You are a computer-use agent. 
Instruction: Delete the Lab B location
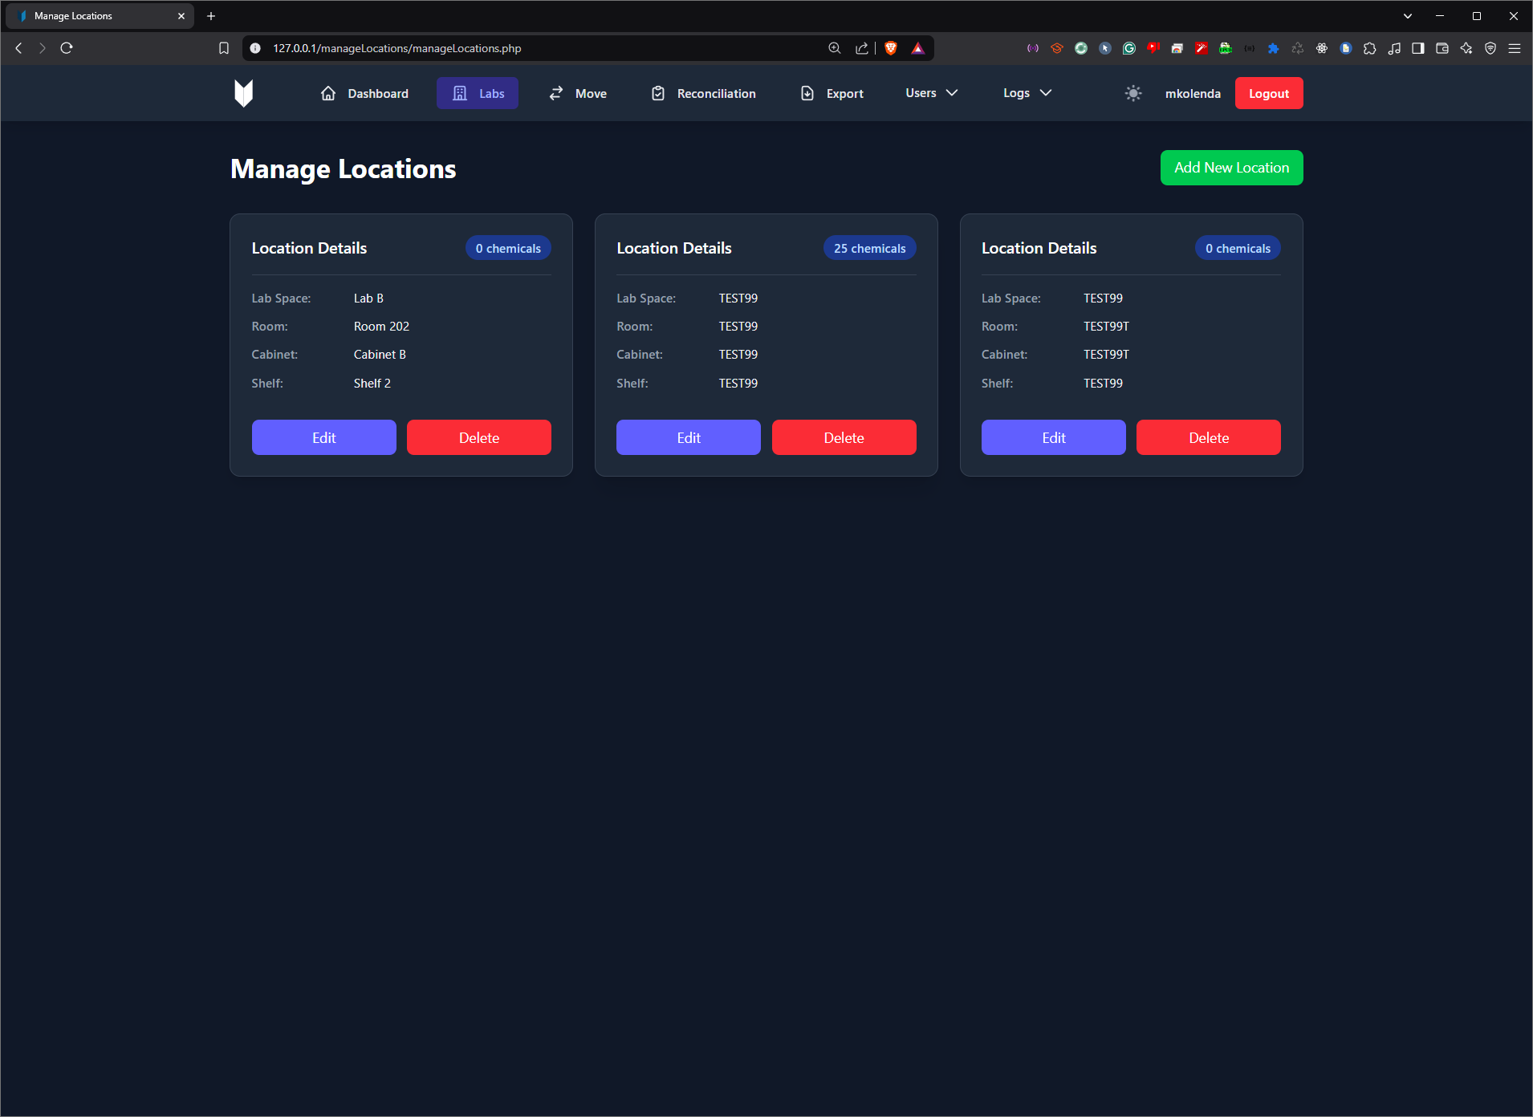tap(479, 437)
